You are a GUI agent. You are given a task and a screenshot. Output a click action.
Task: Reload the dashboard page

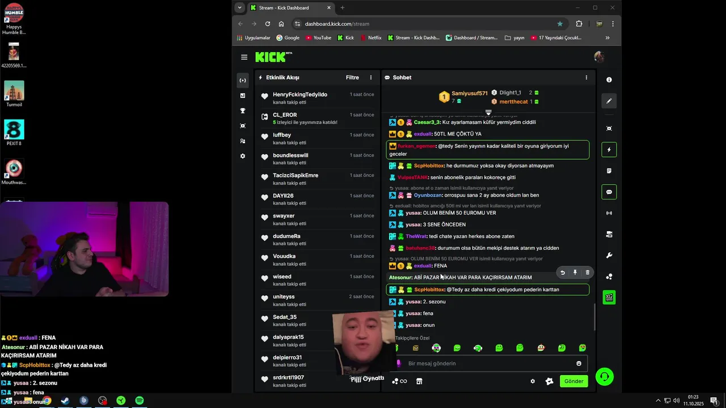[x=268, y=24]
